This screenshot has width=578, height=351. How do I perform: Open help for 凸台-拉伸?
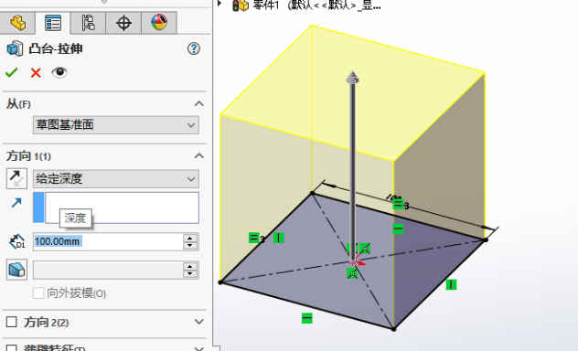coord(194,48)
